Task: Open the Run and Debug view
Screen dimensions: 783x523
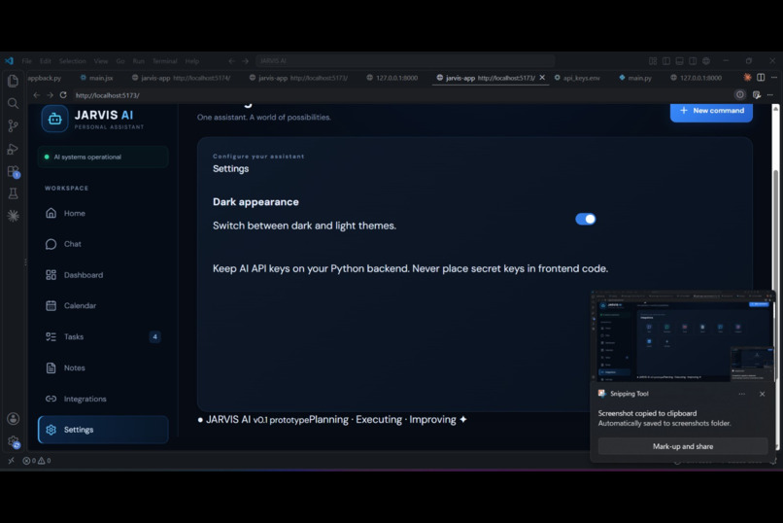Action: point(13,149)
